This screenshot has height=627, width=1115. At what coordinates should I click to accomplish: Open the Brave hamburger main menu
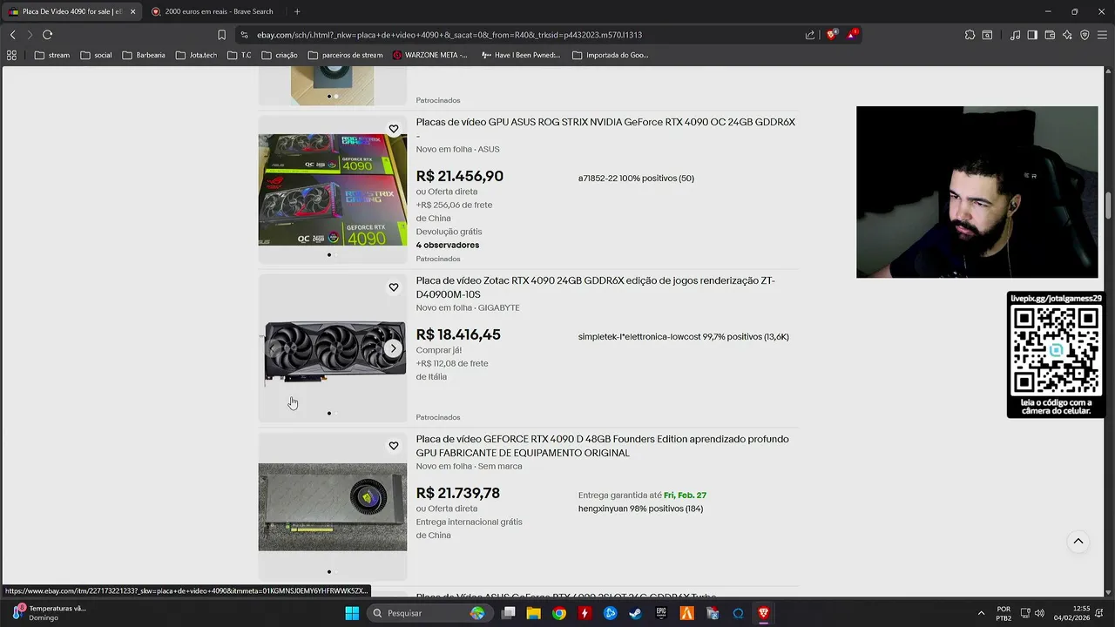[1102, 35]
